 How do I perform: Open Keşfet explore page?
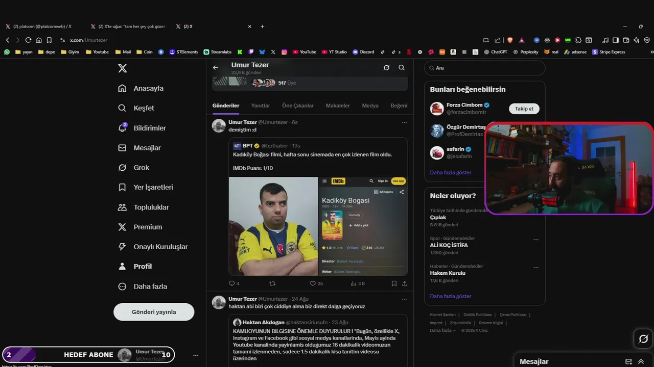click(x=136, y=108)
